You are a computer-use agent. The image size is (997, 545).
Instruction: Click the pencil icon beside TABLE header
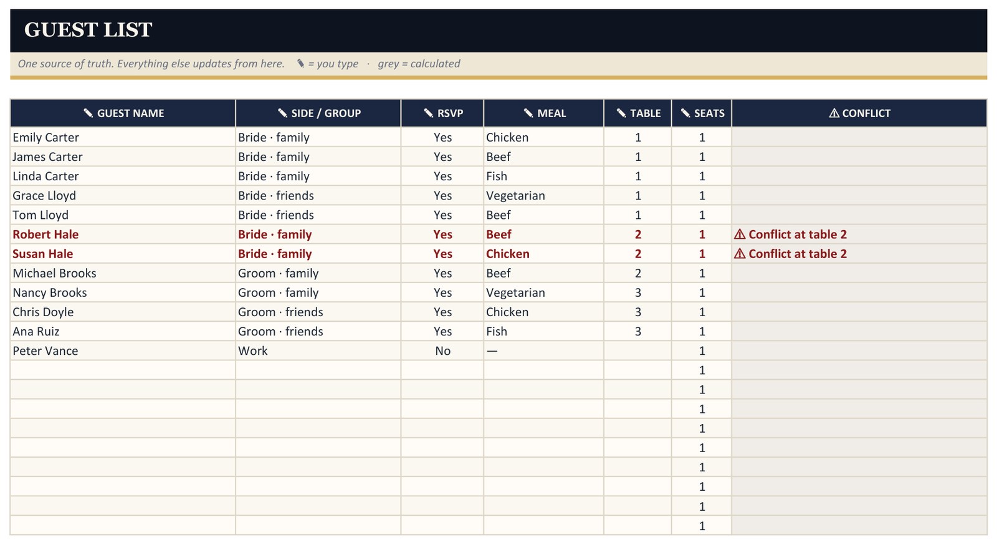tap(621, 113)
